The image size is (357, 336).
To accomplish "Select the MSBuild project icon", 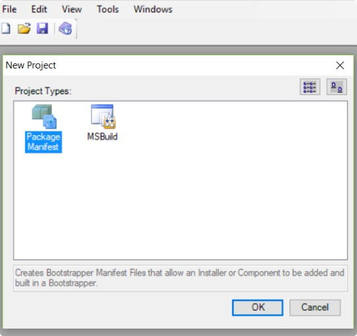I will (103, 117).
